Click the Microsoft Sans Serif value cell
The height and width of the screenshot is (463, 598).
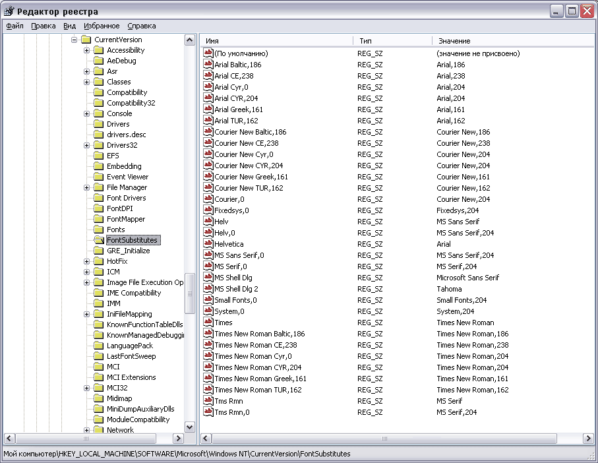pyautogui.click(x=467, y=278)
